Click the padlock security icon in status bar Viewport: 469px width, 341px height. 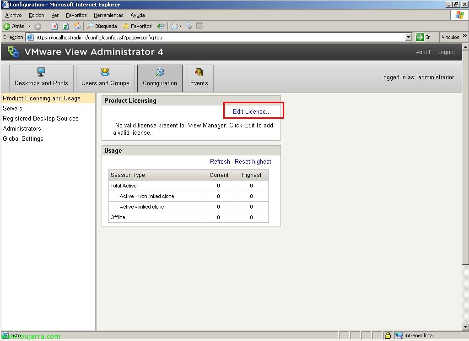point(388,335)
